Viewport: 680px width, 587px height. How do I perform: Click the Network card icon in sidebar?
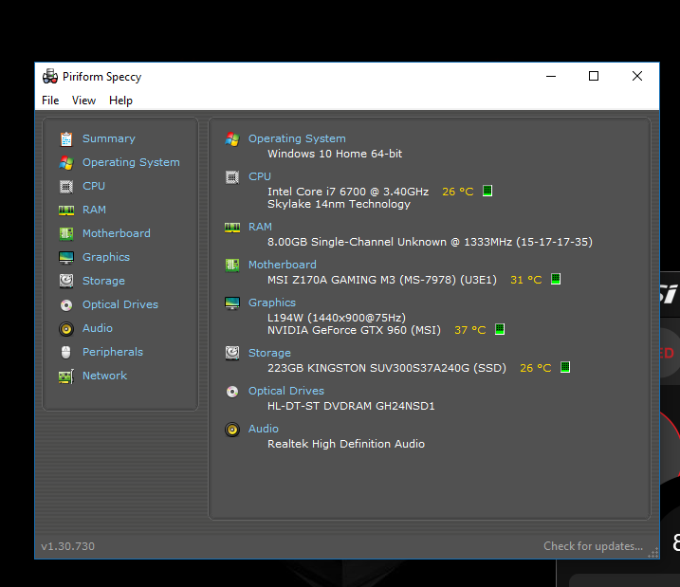[66, 376]
